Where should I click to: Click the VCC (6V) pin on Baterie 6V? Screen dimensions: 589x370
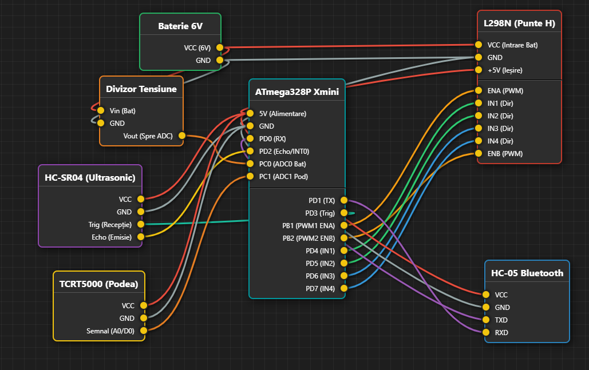(220, 47)
